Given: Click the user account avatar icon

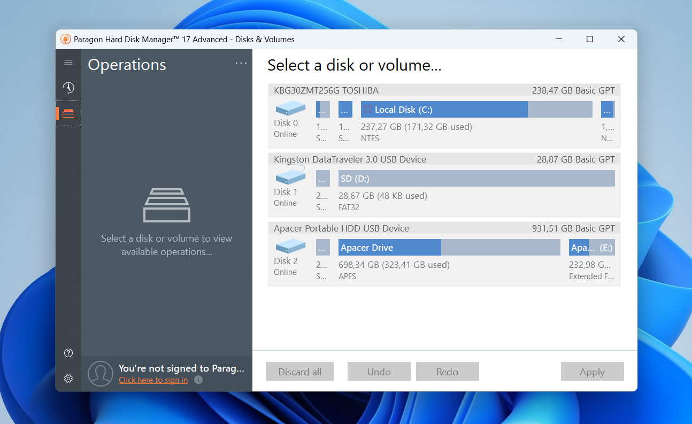Looking at the screenshot, I should tap(101, 373).
